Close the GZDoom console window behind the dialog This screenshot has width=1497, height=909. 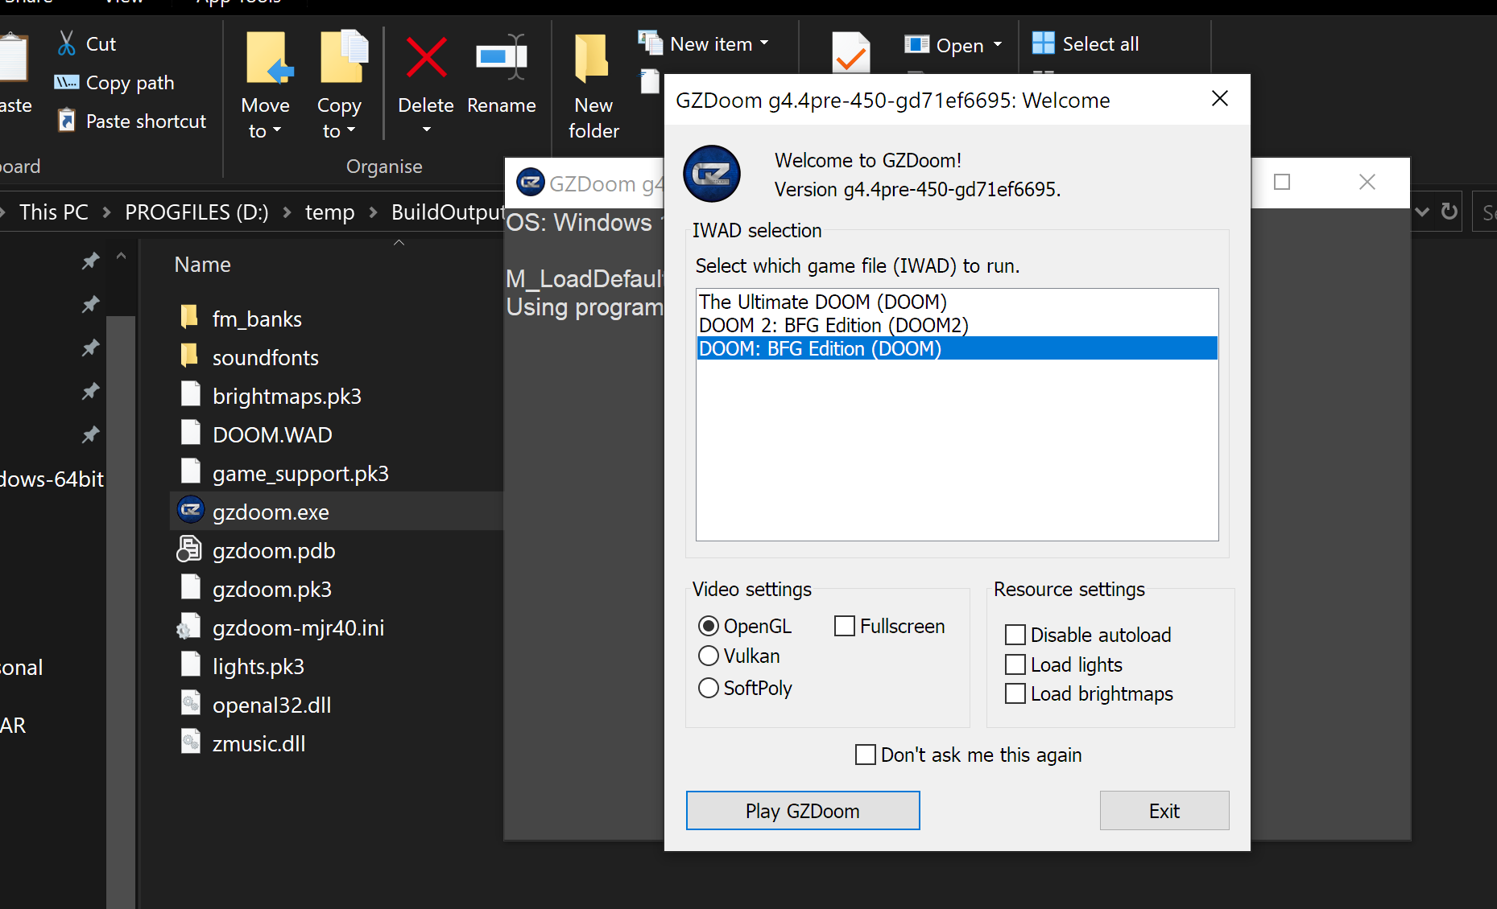[x=1367, y=182]
